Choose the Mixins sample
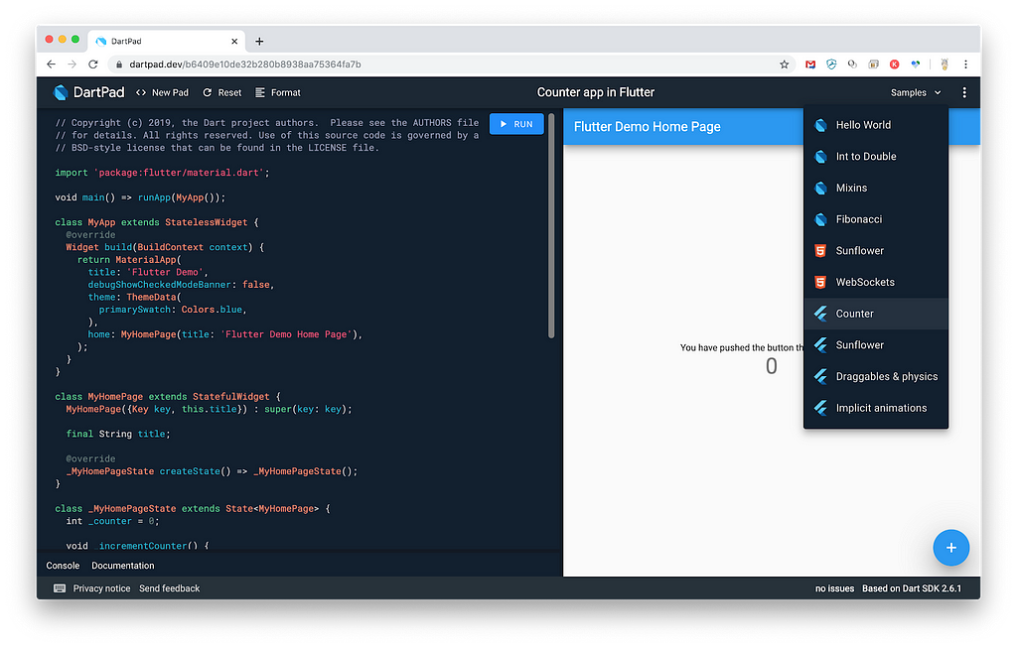 click(876, 188)
